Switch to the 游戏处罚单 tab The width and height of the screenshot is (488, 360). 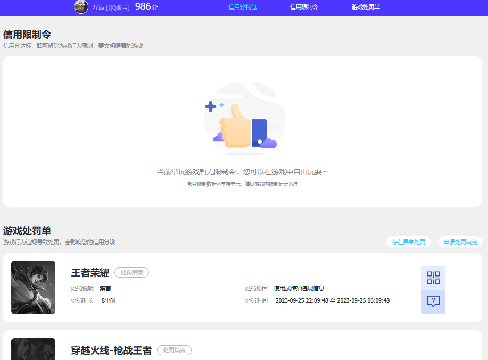366,7
